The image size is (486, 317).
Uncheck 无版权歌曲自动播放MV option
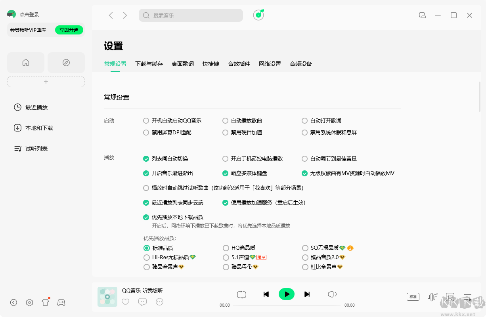(x=304, y=173)
